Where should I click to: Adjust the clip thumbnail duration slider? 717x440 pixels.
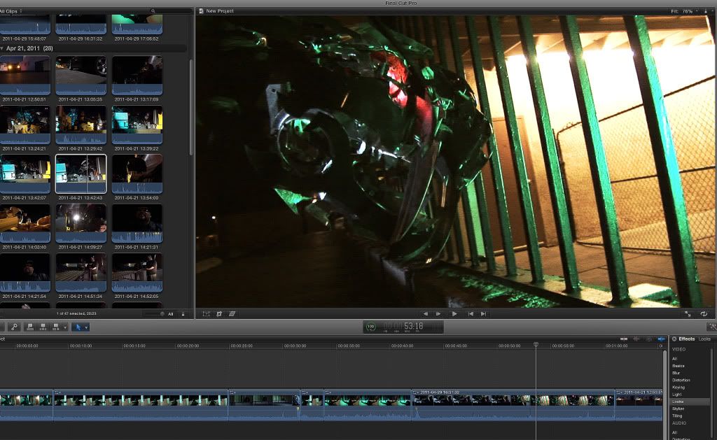153,314
